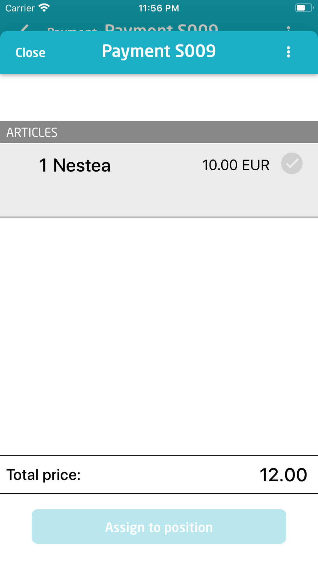Open the three-dot menu beside Payment S009
This screenshot has height=567, width=318.
(288, 52)
